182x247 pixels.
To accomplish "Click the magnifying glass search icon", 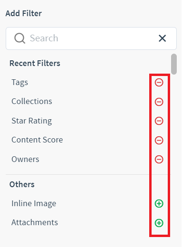I will [x=19, y=38].
